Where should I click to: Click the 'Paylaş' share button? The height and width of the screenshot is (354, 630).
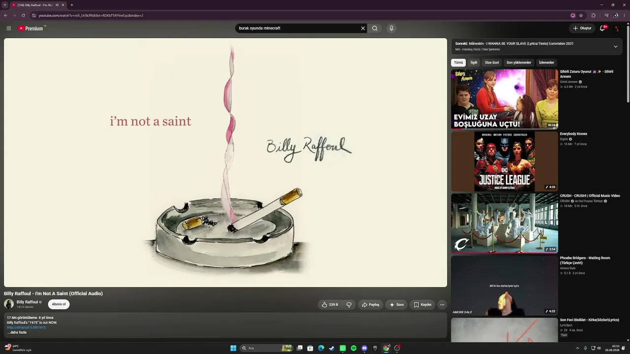click(371, 305)
